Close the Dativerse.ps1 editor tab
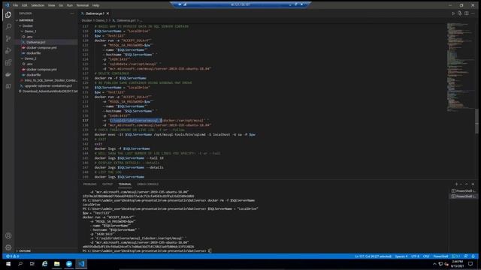Image resolution: width=481 pixels, height=270 pixels. point(107,13)
